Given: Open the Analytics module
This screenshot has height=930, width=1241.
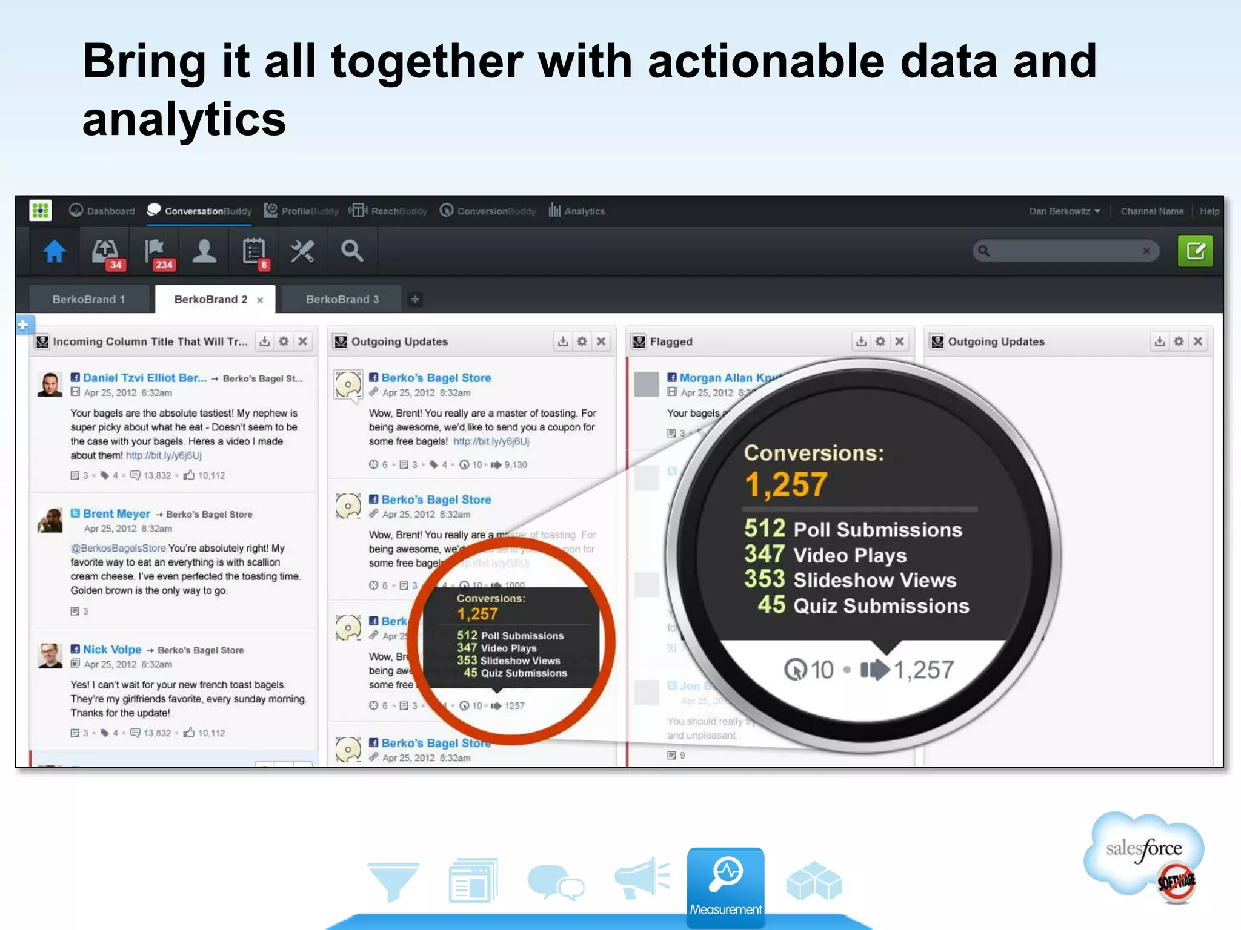Looking at the screenshot, I should click(x=576, y=211).
